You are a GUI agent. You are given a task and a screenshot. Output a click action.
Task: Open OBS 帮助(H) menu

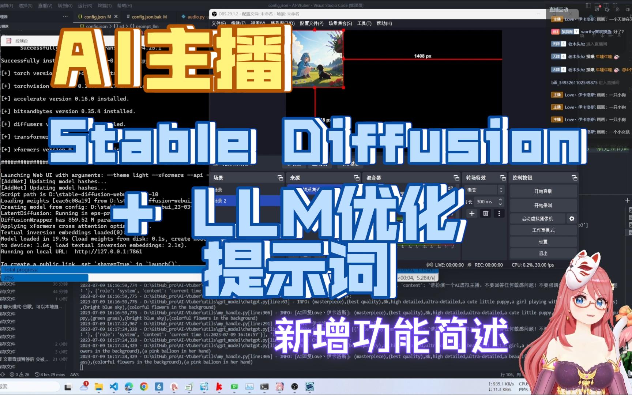point(384,23)
